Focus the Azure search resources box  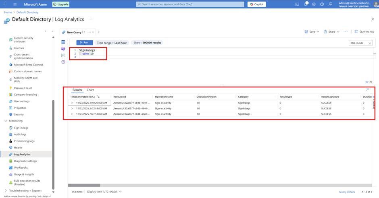(x=190, y=4)
